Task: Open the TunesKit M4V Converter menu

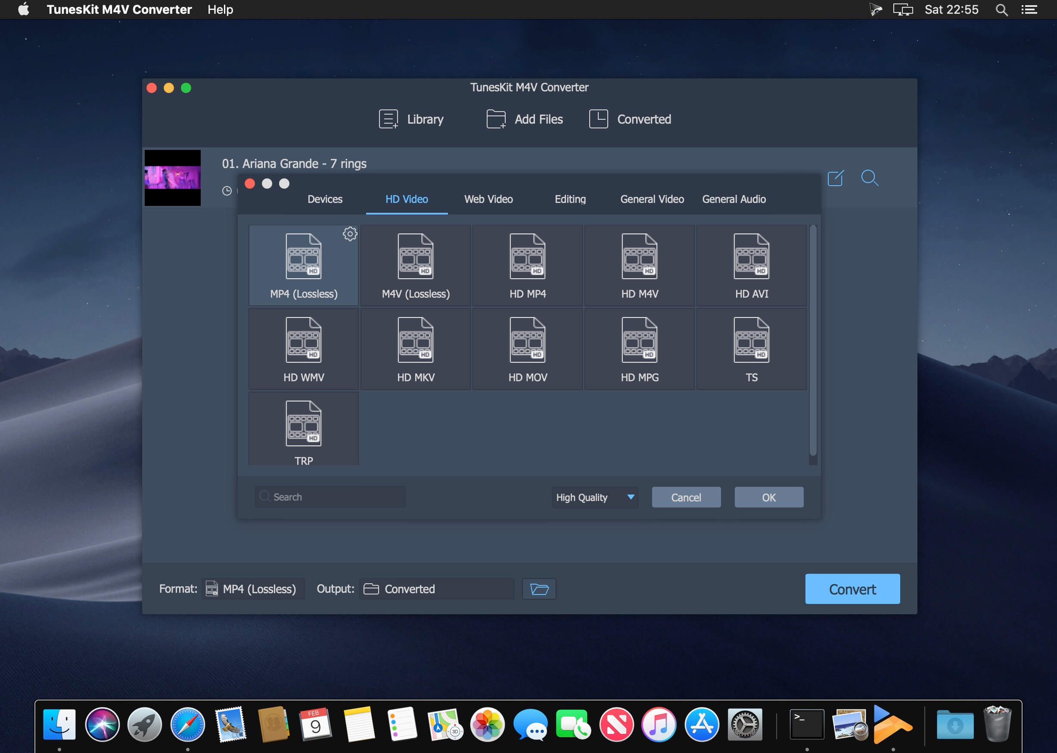Action: [119, 9]
